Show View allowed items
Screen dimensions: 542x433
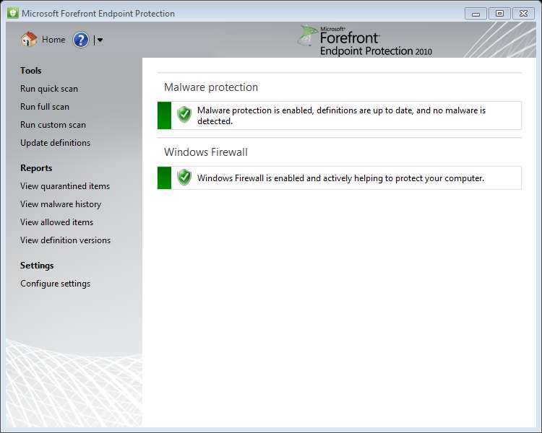pos(56,222)
